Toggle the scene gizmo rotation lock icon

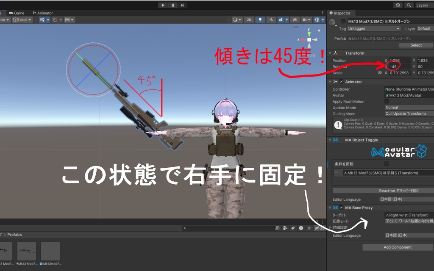[319, 30]
